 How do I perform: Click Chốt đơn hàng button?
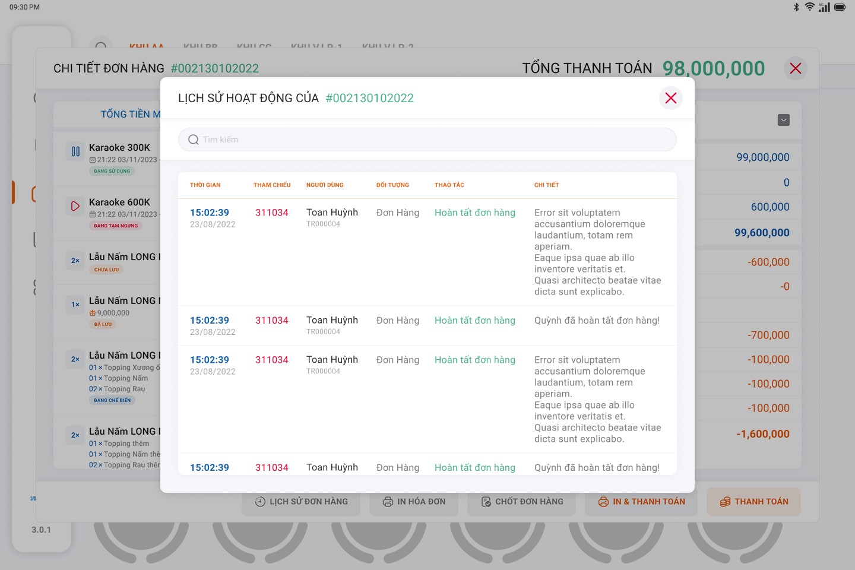[x=522, y=502]
